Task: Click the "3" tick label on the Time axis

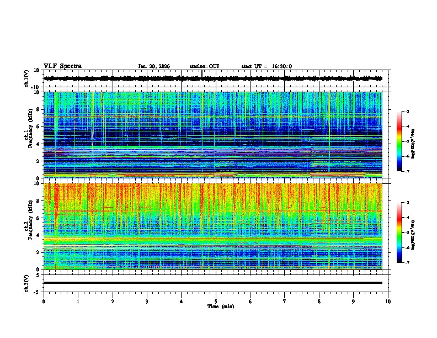Action: (147, 302)
